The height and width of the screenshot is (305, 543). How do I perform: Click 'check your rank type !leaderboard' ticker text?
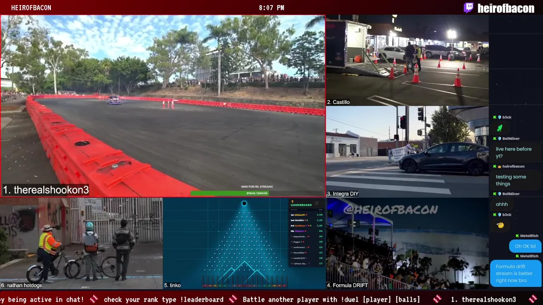point(163,299)
